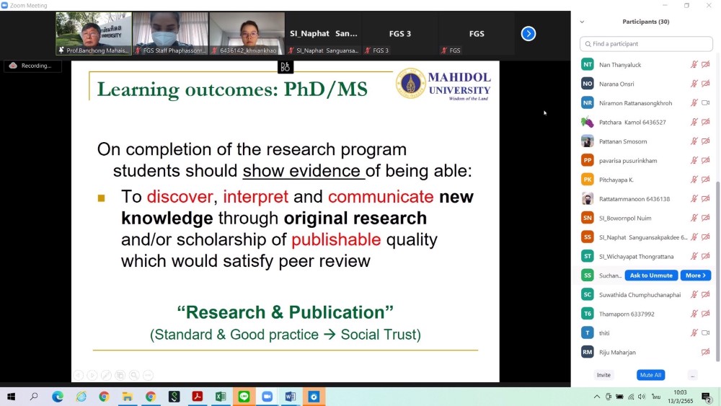Toggle mute for Pitchayapa K.
Screen dimensions: 721x406
click(694, 180)
